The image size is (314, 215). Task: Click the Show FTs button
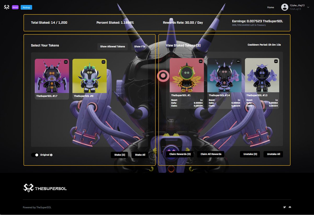tap(140, 47)
